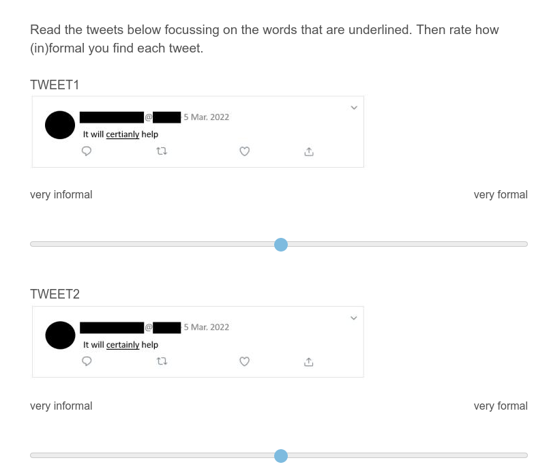Like the TWEET1 post with the heart
Image resolution: width=549 pixels, height=471 pixels.
click(245, 152)
